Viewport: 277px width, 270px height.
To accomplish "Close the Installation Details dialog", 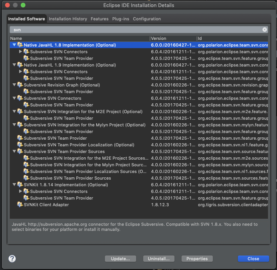I will 253,259.
